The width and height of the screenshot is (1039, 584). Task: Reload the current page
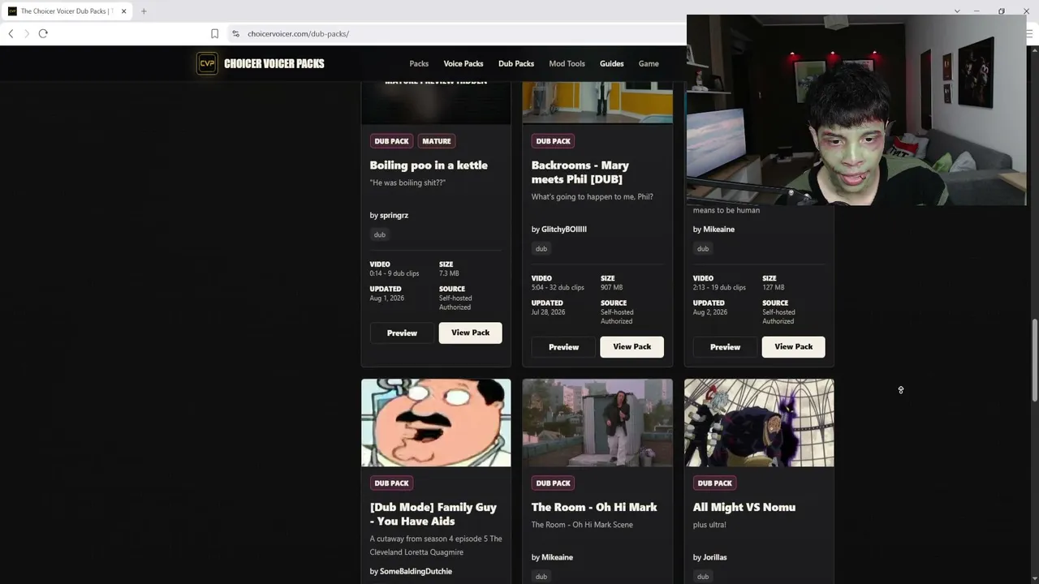[x=43, y=33]
